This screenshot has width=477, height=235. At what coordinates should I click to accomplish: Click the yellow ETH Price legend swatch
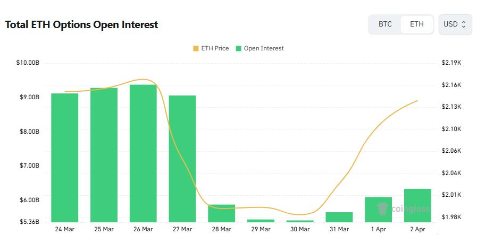pos(196,48)
